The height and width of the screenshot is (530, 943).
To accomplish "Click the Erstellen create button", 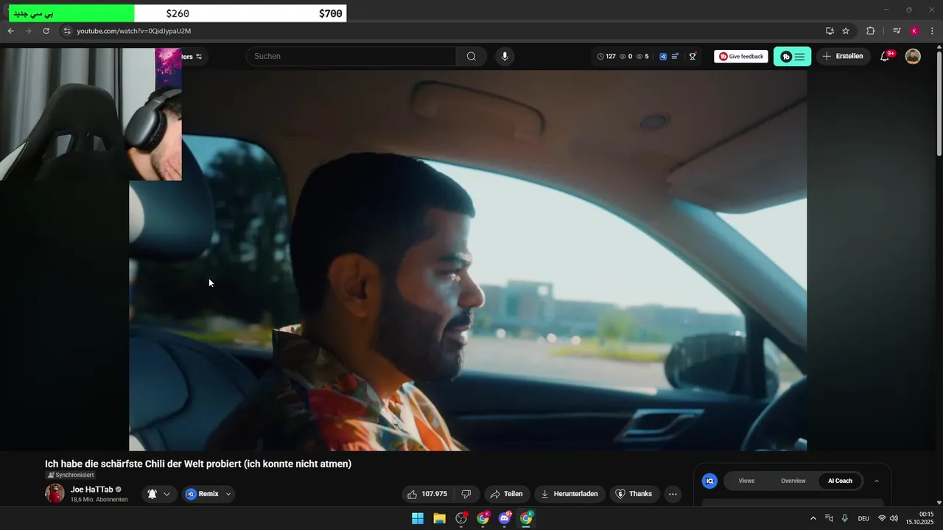I will (x=843, y=56).
